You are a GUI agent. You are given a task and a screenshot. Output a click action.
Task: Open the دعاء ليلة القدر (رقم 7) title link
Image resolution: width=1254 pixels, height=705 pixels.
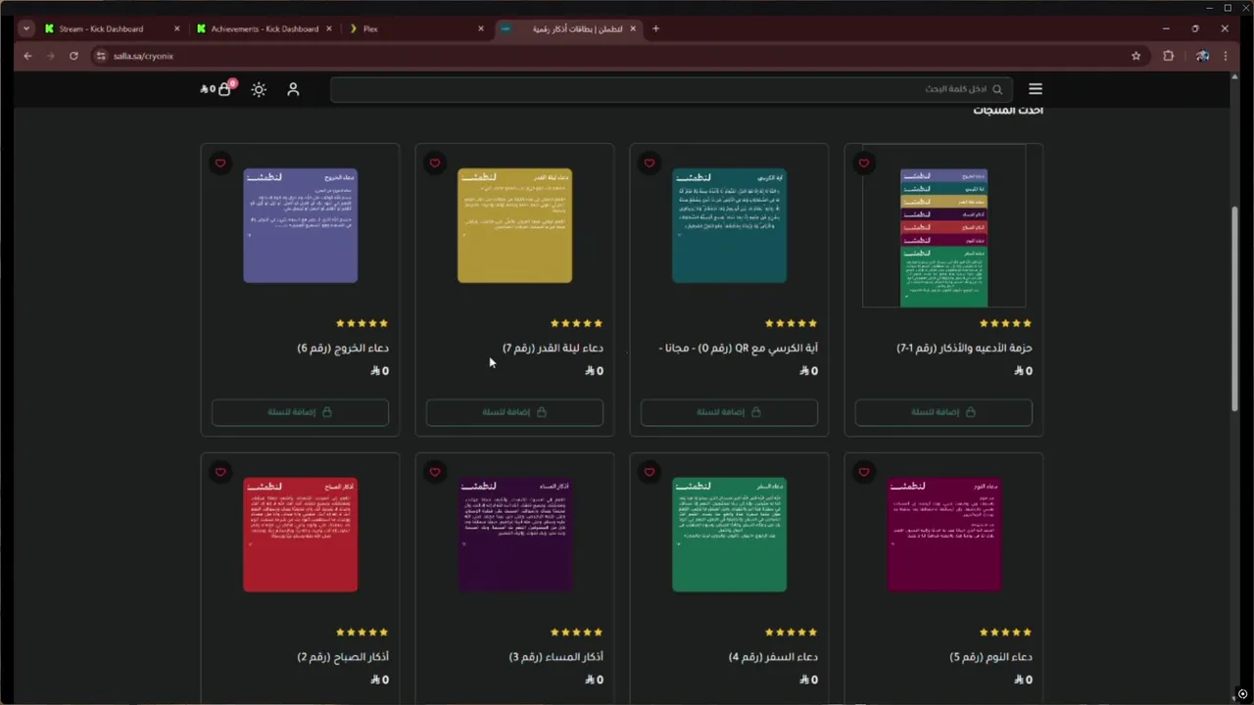553,349
